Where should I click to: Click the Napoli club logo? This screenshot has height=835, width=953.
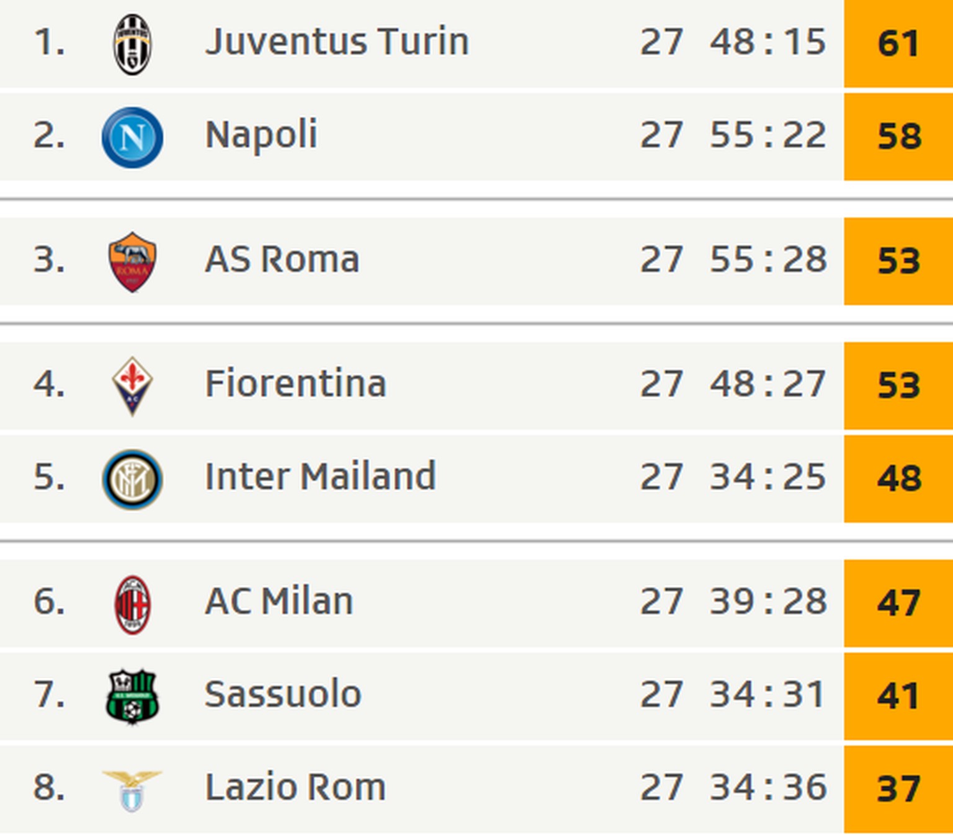point(132,137)
